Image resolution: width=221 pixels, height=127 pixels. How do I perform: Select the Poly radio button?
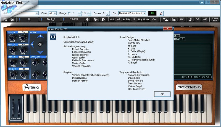coord(123,19)
